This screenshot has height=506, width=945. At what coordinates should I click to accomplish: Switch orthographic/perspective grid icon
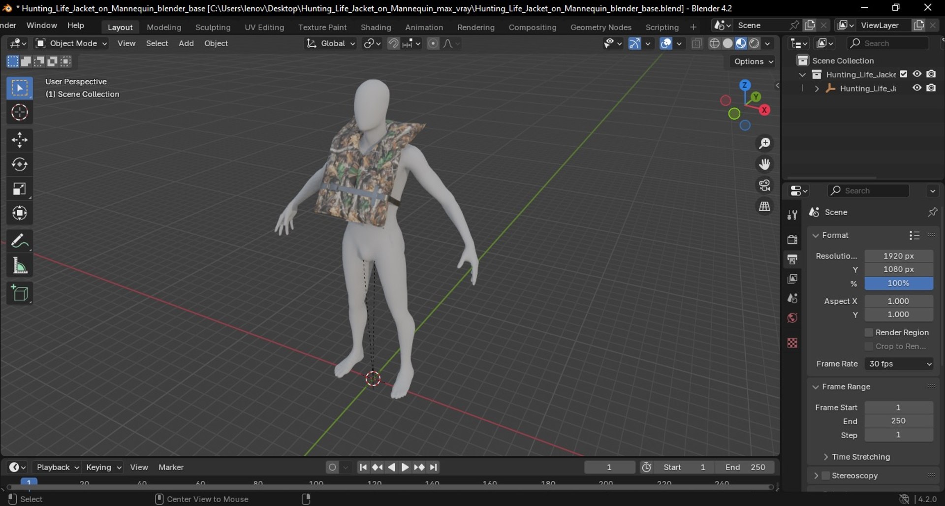point(764,206)
